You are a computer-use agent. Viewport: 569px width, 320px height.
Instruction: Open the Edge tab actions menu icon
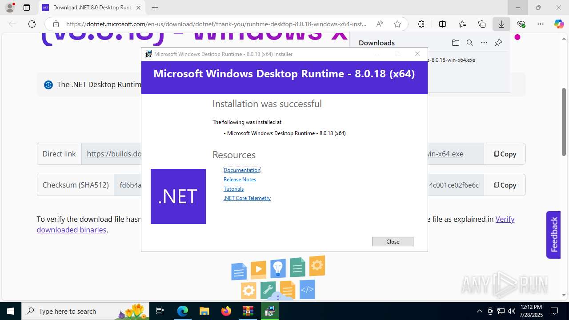coord(27,8)
